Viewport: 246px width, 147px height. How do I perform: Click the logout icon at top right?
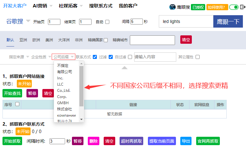(243, 7)
